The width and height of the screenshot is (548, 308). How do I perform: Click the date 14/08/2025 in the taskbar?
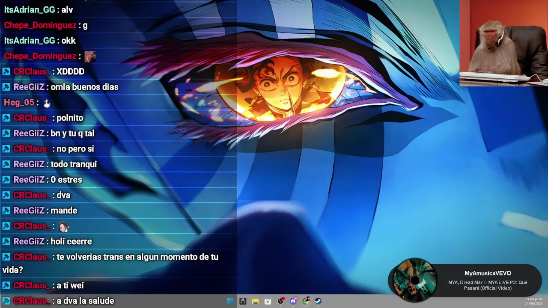click(x=533, y=303)
